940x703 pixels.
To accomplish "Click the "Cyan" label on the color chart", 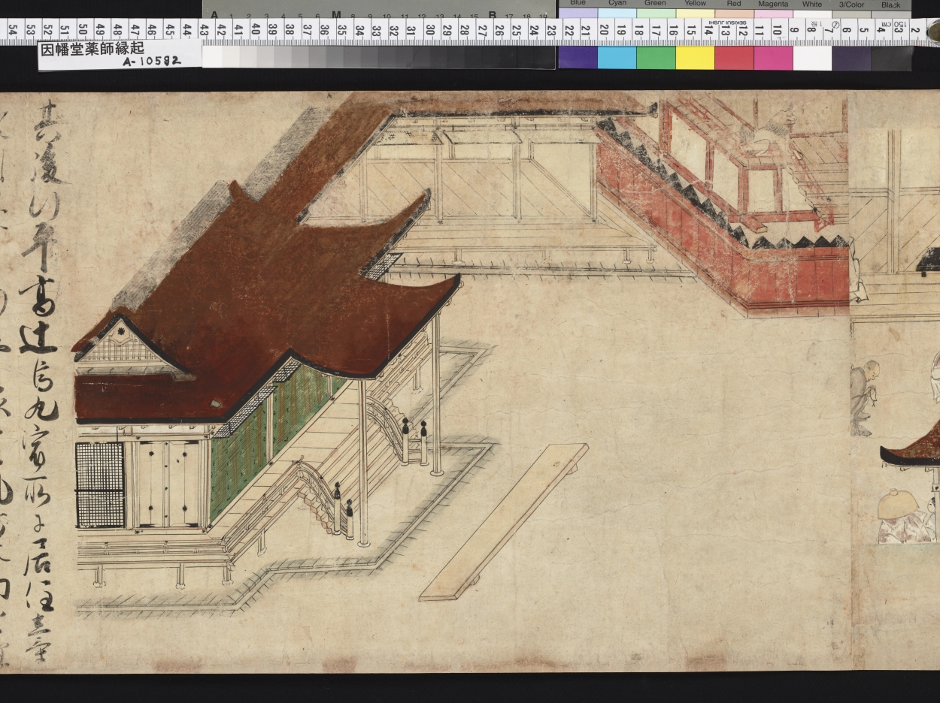I will tap(617, 4).
